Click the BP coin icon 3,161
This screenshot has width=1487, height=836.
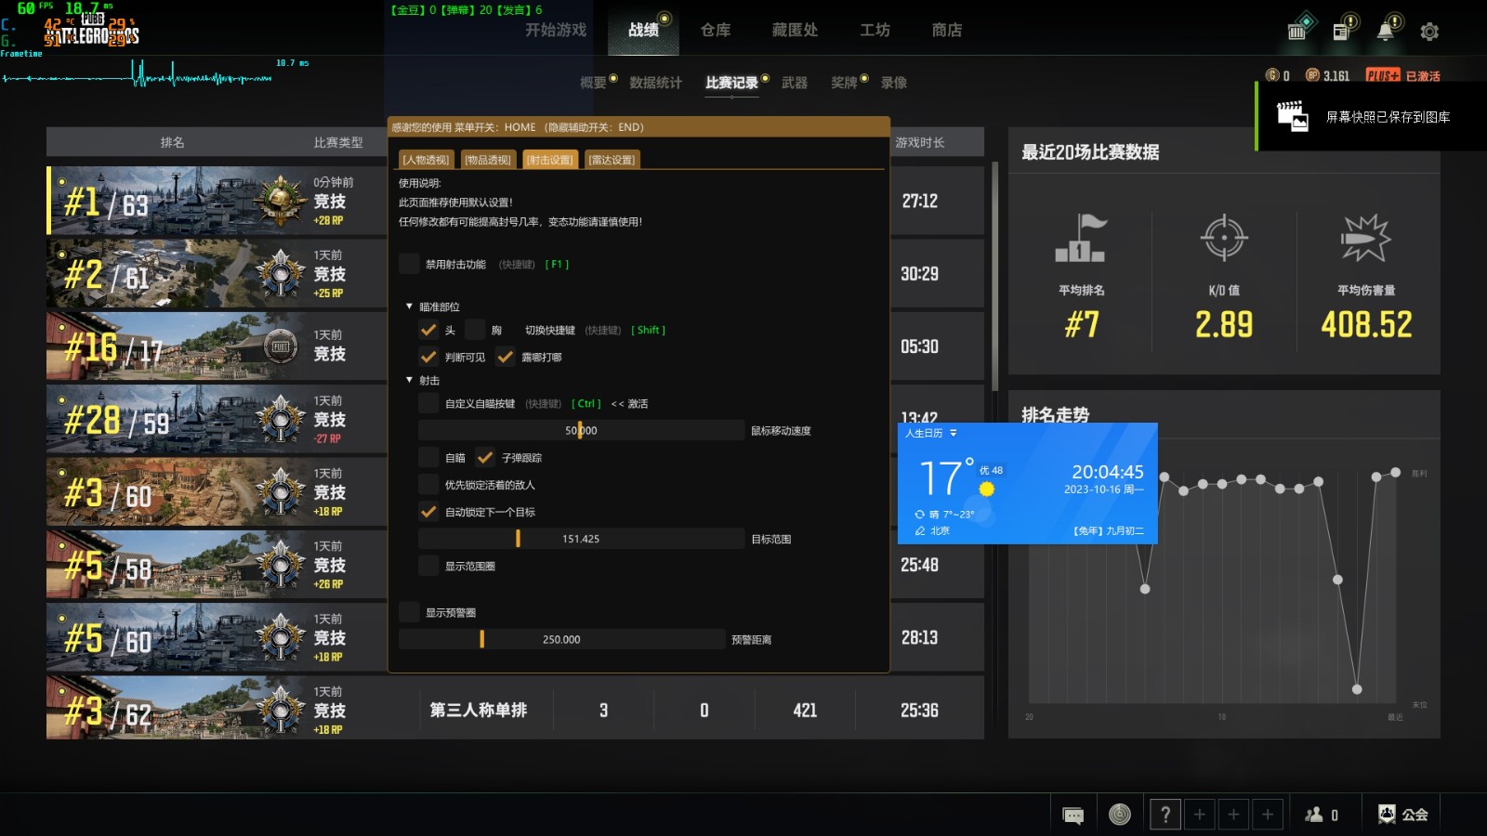click(1313, 75)
